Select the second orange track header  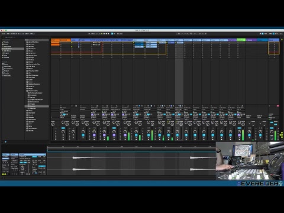65,40
